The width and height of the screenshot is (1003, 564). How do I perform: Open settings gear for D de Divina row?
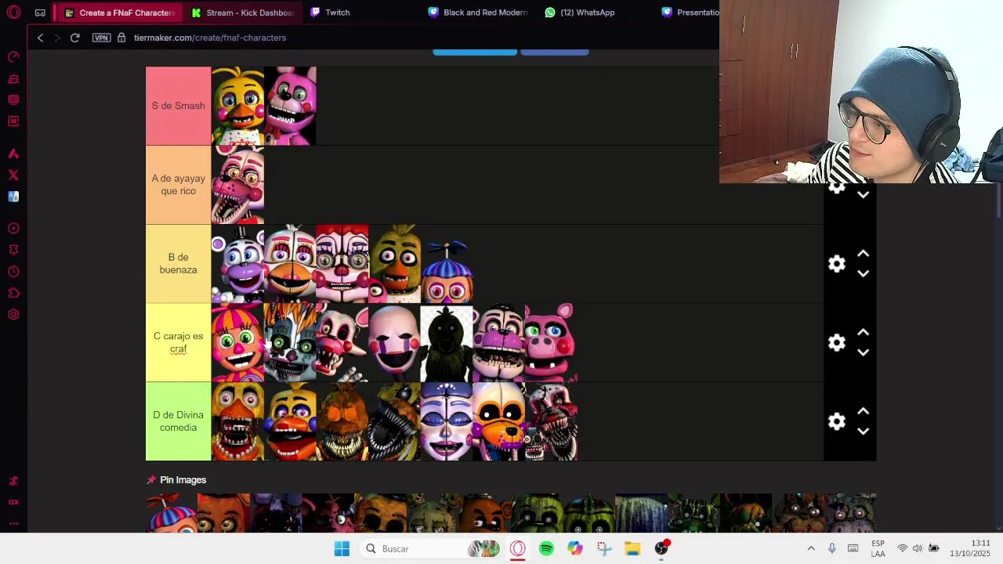(837, 421)
